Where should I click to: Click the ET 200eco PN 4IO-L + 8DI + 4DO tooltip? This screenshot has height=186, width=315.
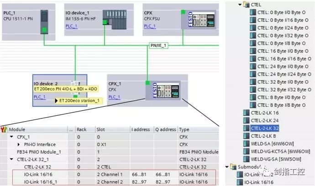(x=66, y=89)
